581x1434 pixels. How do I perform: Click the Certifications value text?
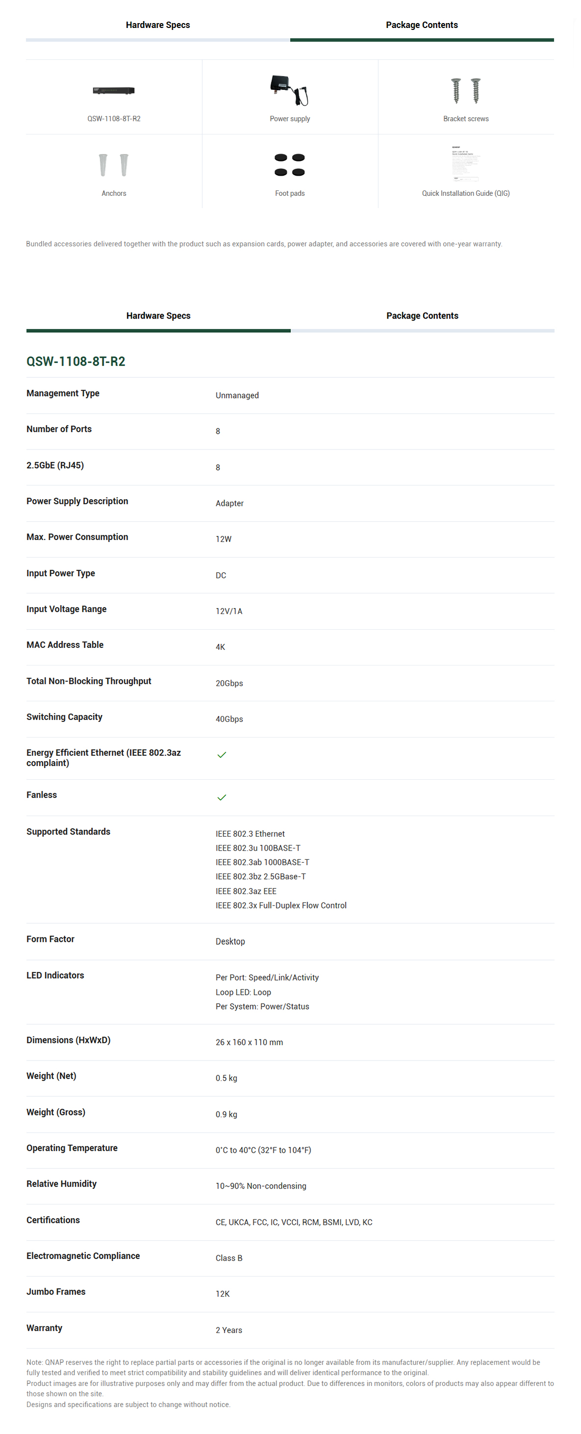pos(294,1222)
